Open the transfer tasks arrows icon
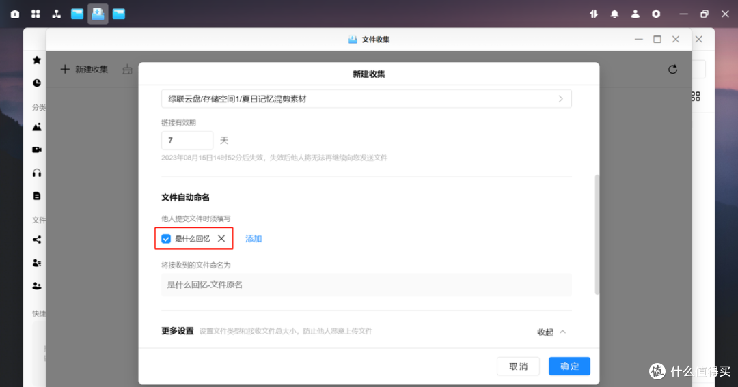The height and width of the screenshot is (387, 738). click(594, 14)
